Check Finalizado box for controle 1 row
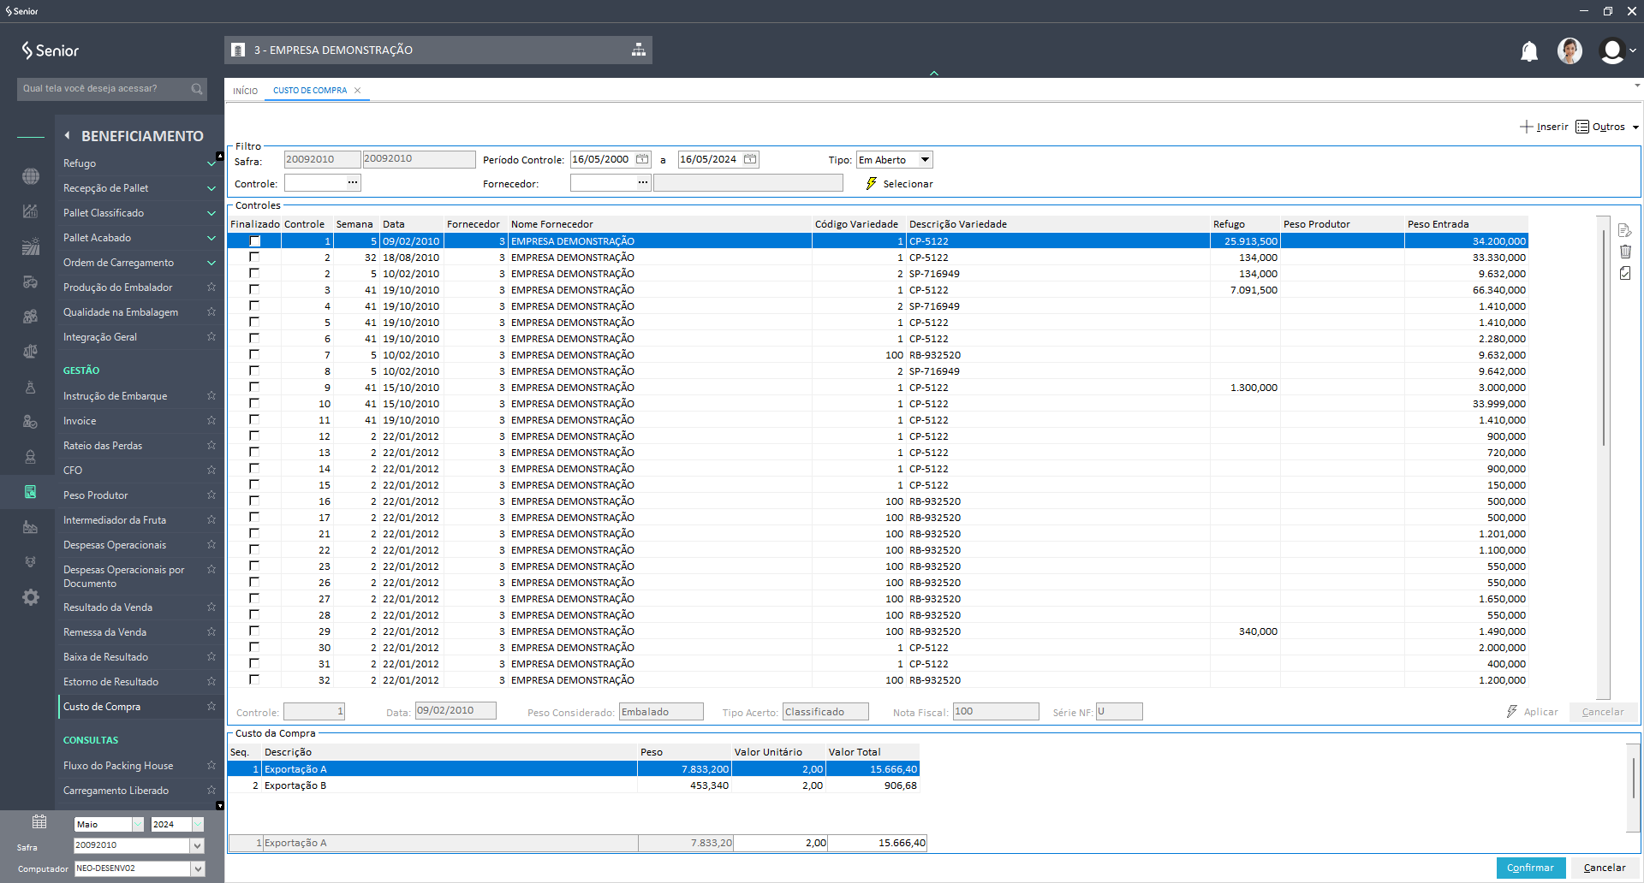The height and width of the screenshot is (883, 1644). coord(254,241)
